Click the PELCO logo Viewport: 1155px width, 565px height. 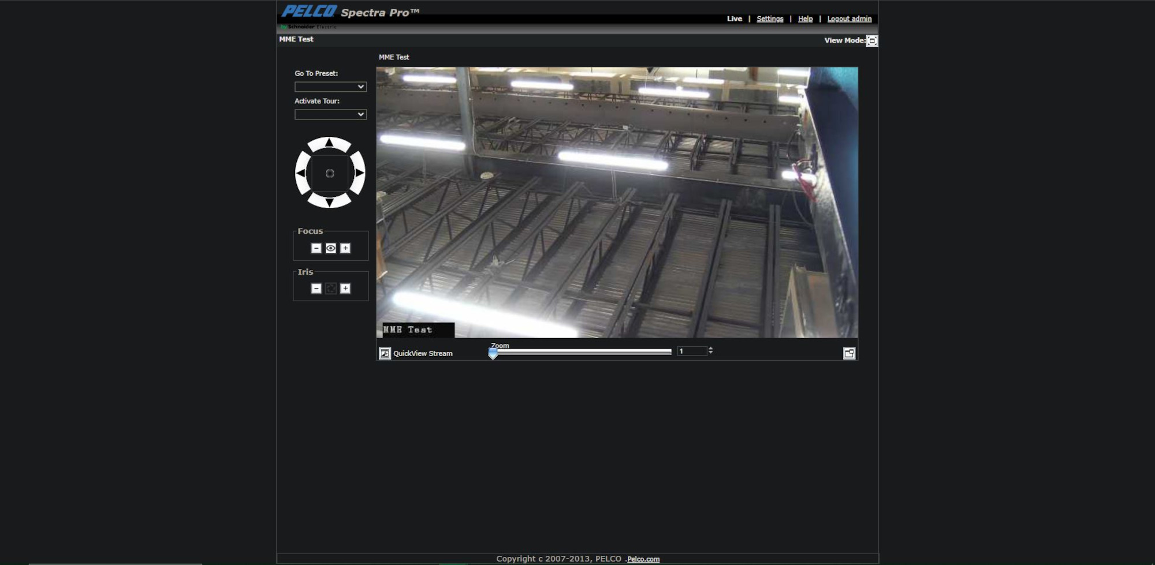click(309, 11)
